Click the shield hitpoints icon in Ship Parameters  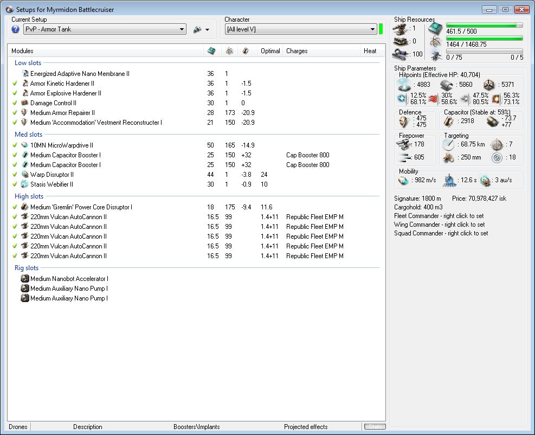tap(404, 85)
